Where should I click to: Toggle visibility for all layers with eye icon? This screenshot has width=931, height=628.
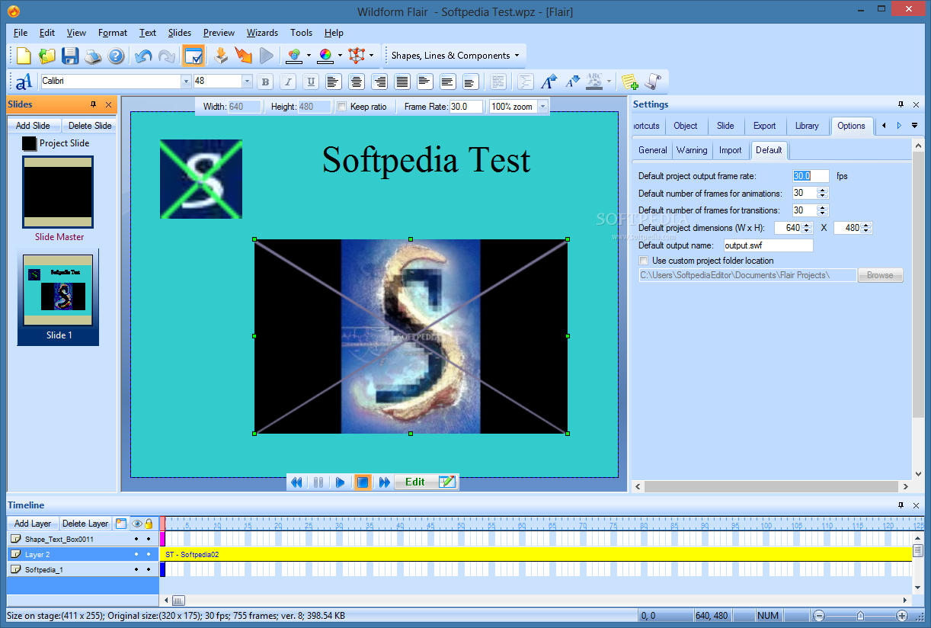tap(137, 524)
